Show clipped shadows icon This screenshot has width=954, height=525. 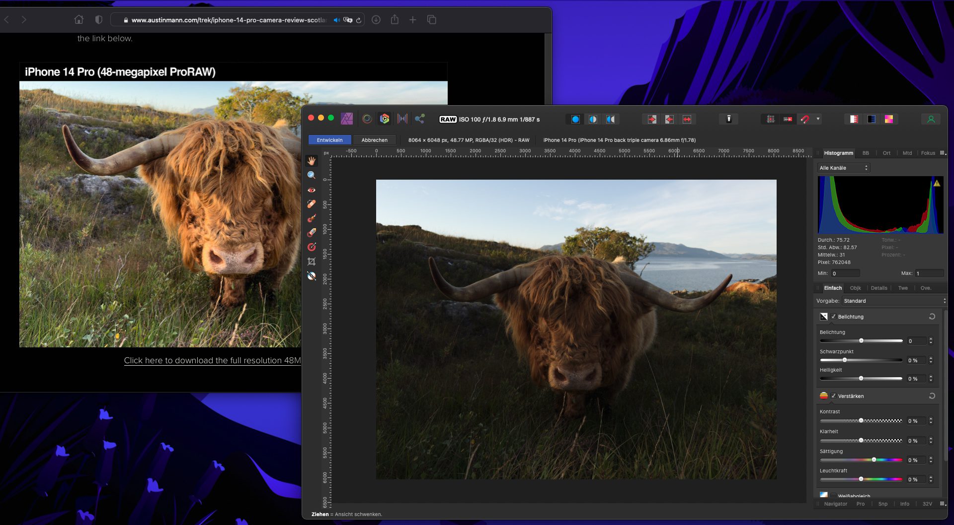point(872,119)
